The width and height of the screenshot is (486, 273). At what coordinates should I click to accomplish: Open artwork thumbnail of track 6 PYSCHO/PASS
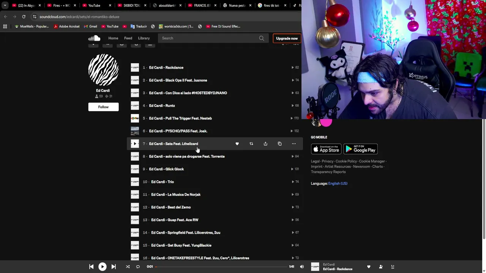click(x=135, y=131)
